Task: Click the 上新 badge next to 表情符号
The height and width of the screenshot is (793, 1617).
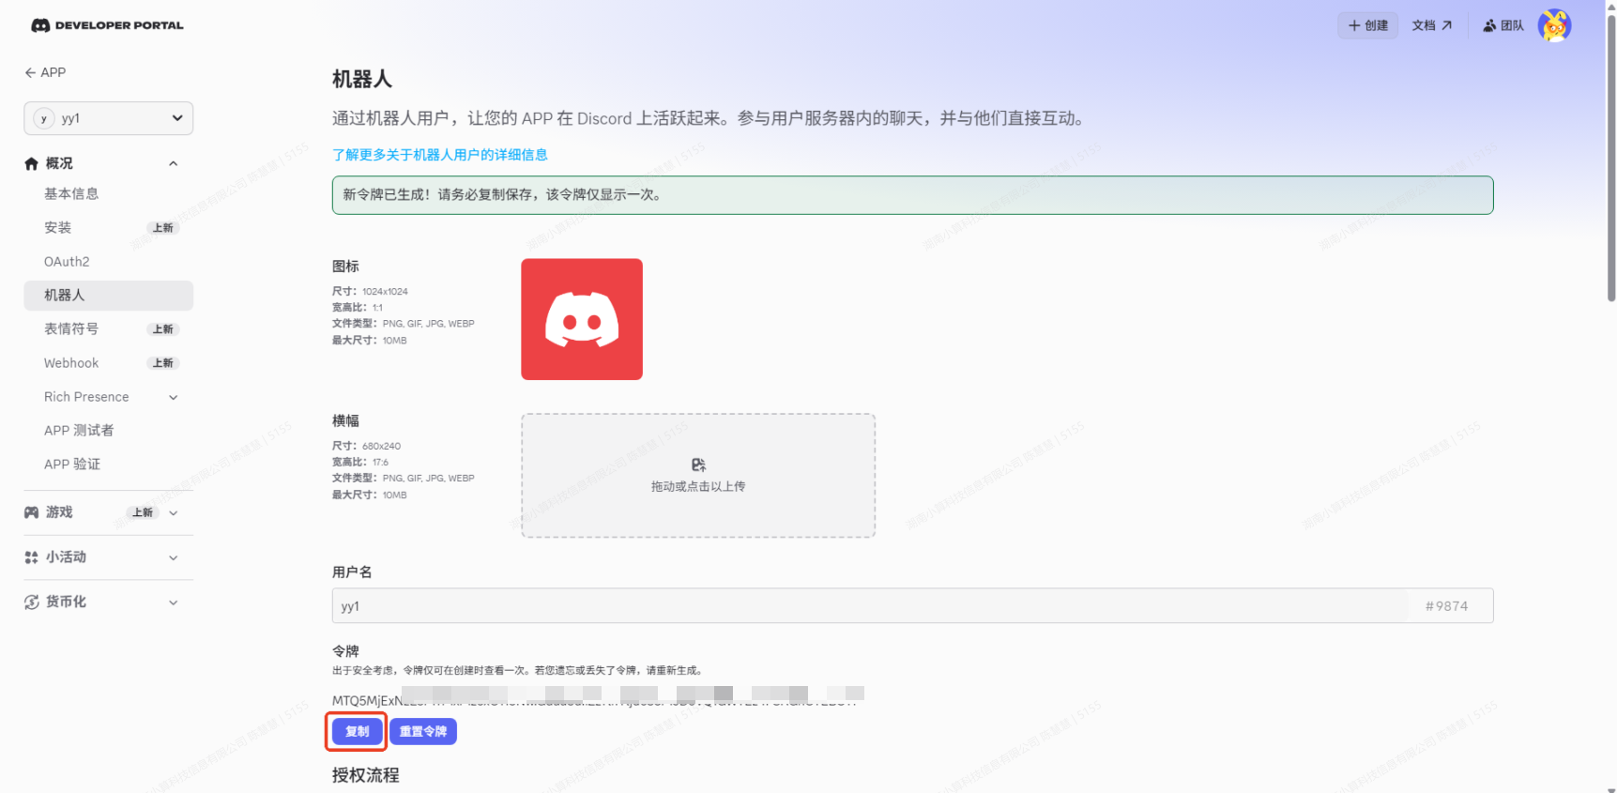Action: (163, 329)
